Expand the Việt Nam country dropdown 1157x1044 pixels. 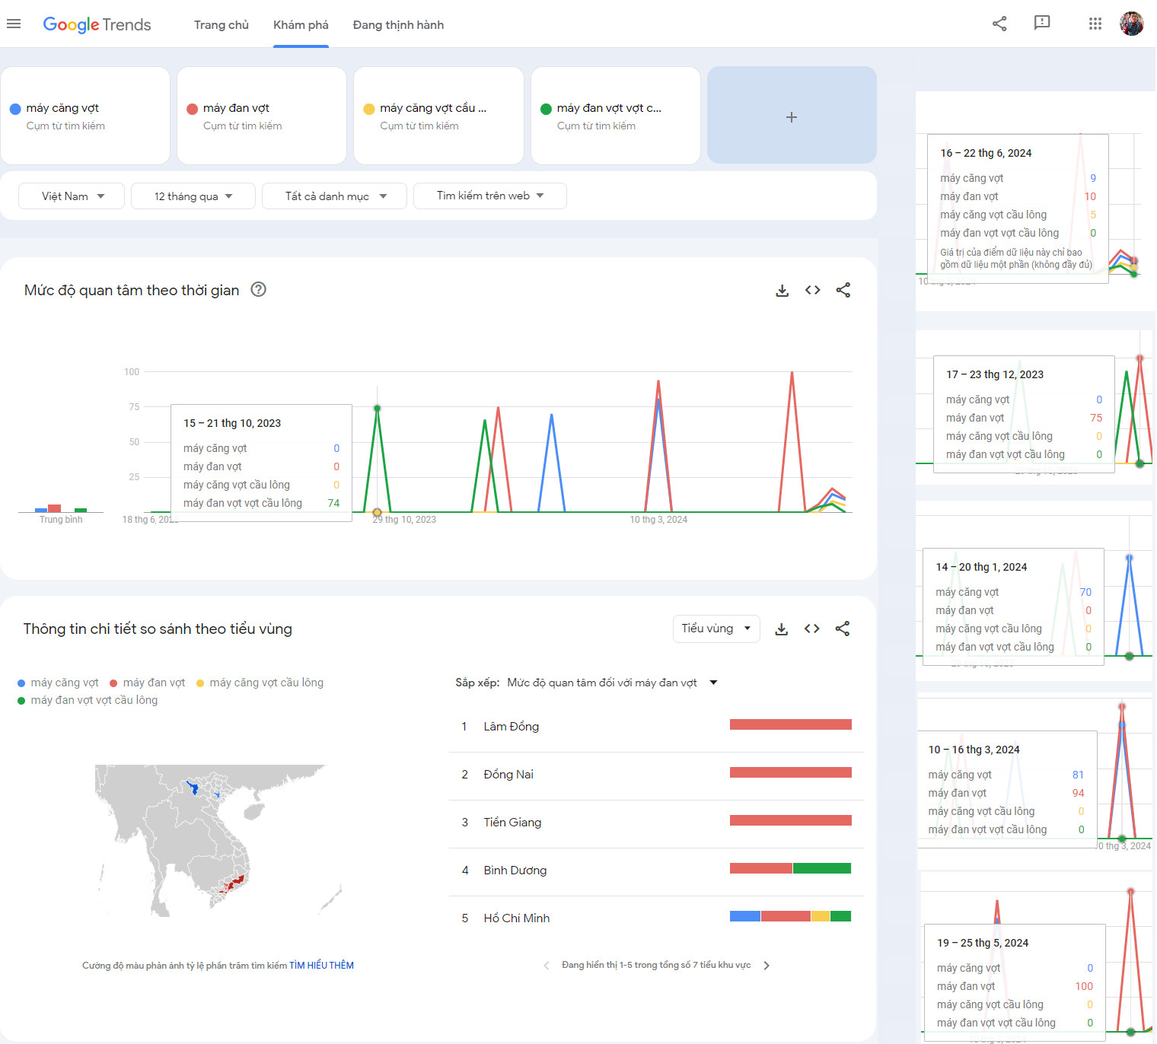72,196
